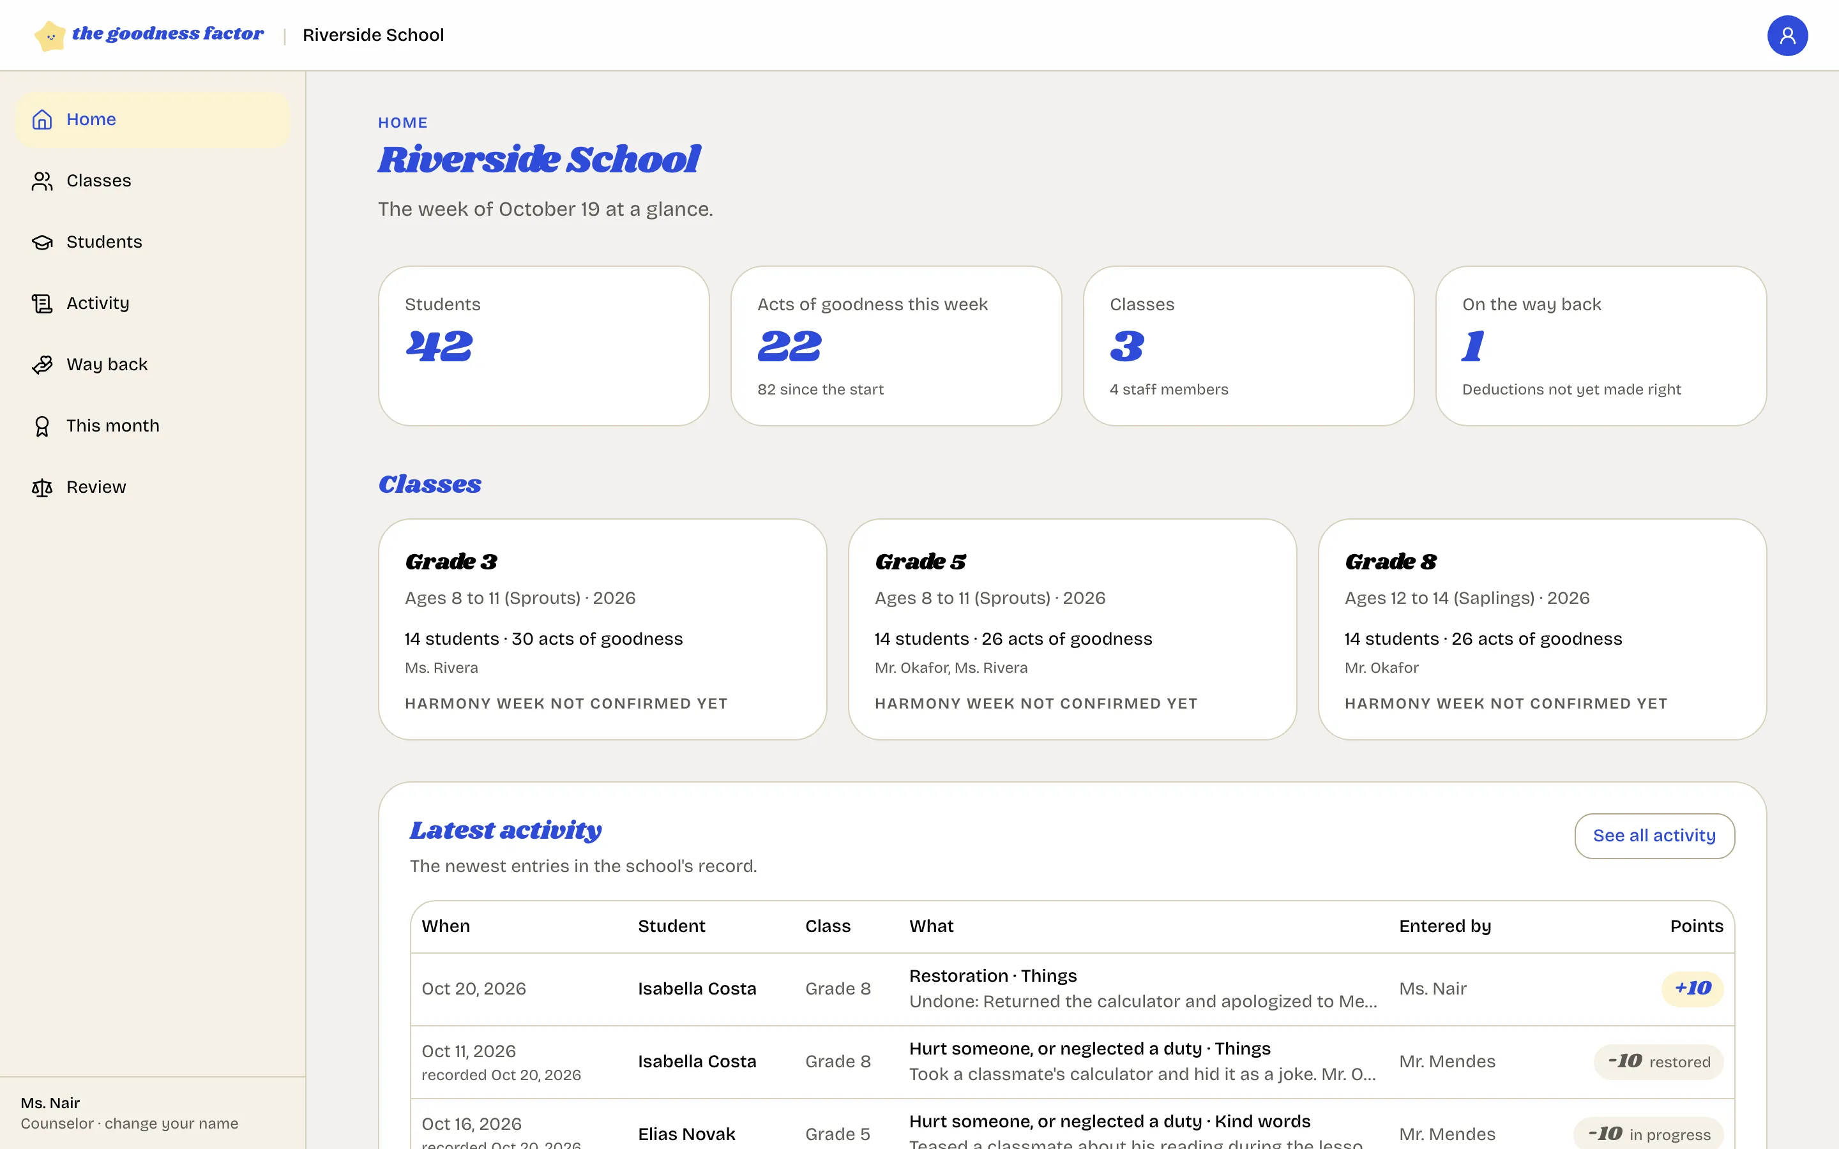This screenshot has width=1839, height=1149.
Task: Open the Activity scroll icon
Action: click(42, 303)
